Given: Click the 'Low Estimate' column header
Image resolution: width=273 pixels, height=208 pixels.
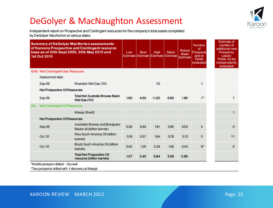Looking at the screenshot, I should point(129,54).
